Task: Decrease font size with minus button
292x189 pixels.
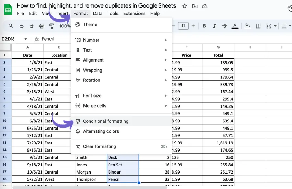Action: pos(173,26)
